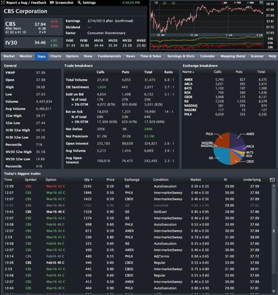Open the Charts tab
Viewport: 278px width, 295px height.
[56, 56]
